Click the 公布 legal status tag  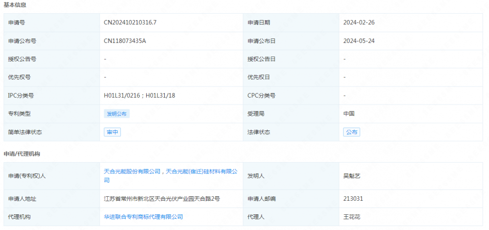coord(352,132)
